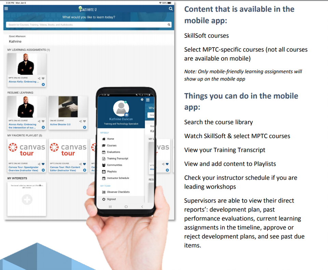
Task: Click the tablet status bar battery icon
Action: (x=169, y=3)
